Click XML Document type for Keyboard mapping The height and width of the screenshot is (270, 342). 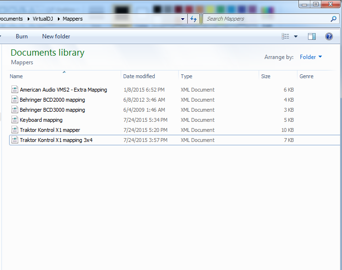click(197, 120)
